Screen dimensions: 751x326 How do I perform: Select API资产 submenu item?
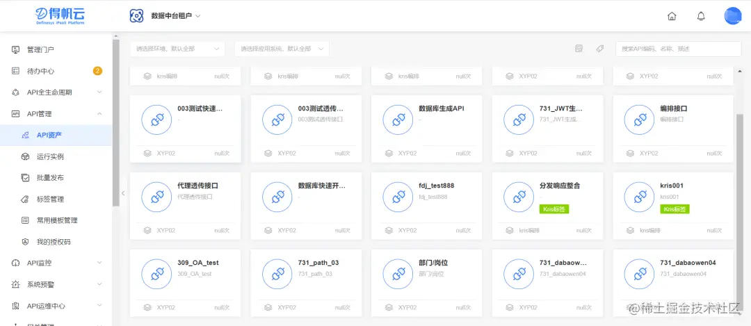(x=56, y=135)
